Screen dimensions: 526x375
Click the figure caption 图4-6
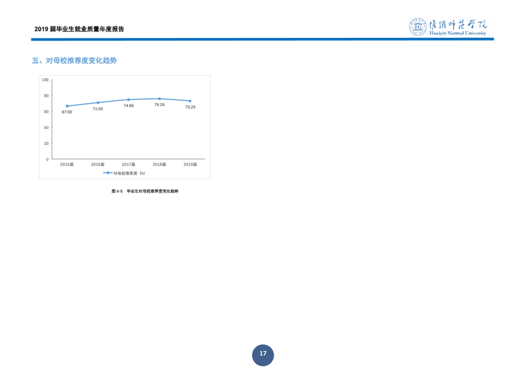145,191
